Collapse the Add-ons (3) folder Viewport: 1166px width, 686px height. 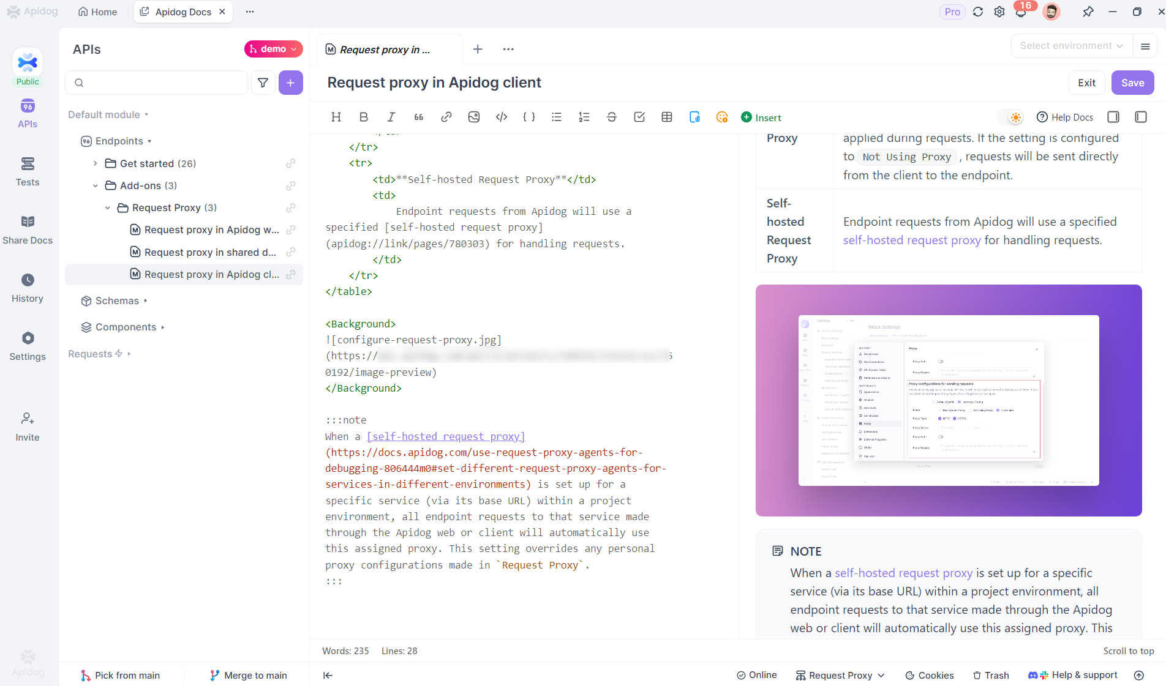(x=95, y=185)
